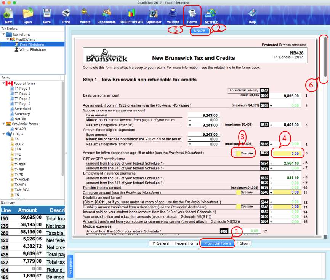Viewport: 330px width, 280px height.
Task: Click the Fred&Wilma couple icon
Action: pos(13,39)
